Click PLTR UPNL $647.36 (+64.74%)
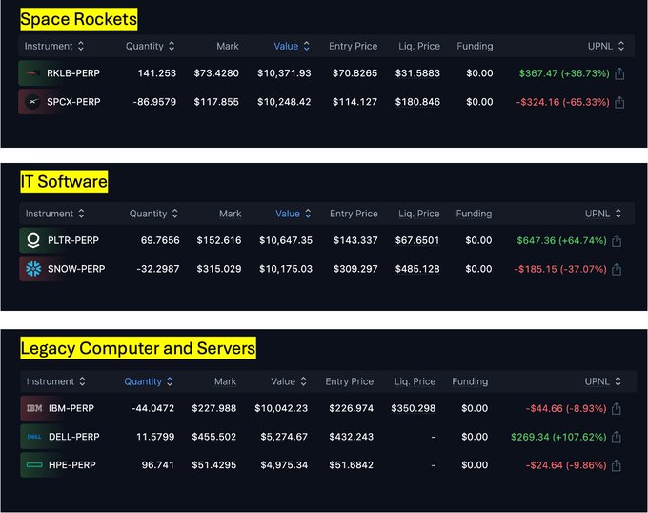Viewport: 648px width, 513px height. [561, 240]
